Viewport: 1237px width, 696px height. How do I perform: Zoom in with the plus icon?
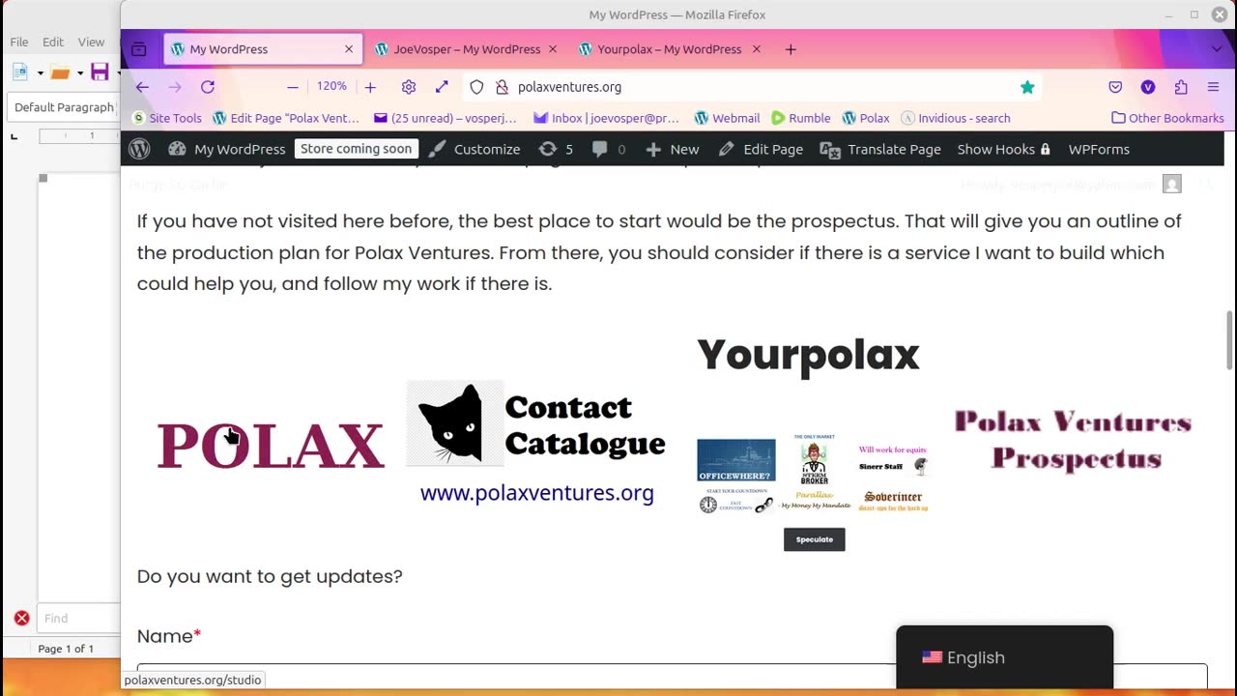370,87
